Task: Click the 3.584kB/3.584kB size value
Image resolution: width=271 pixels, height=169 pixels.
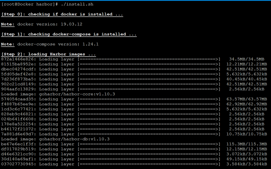Action: (x=247, y=164)
